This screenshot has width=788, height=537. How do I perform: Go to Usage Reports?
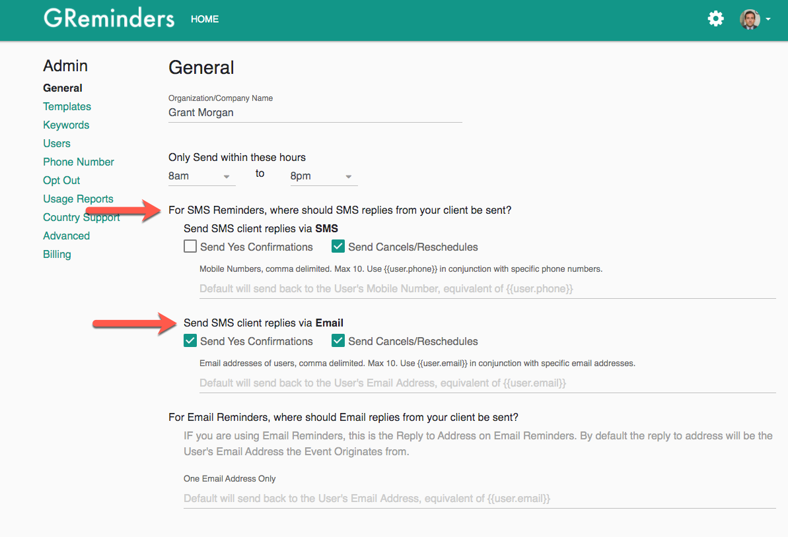tap(78, 199)
